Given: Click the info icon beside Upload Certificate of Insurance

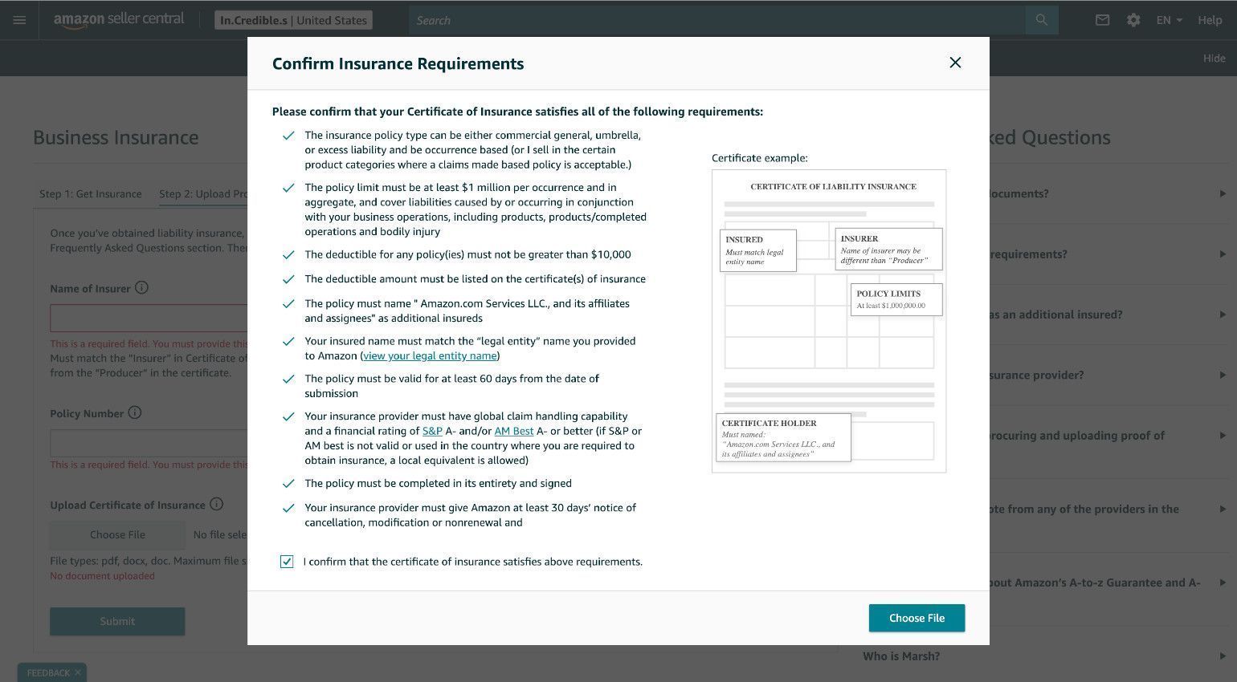Looking at the screenshot, I should coord(216,505).
